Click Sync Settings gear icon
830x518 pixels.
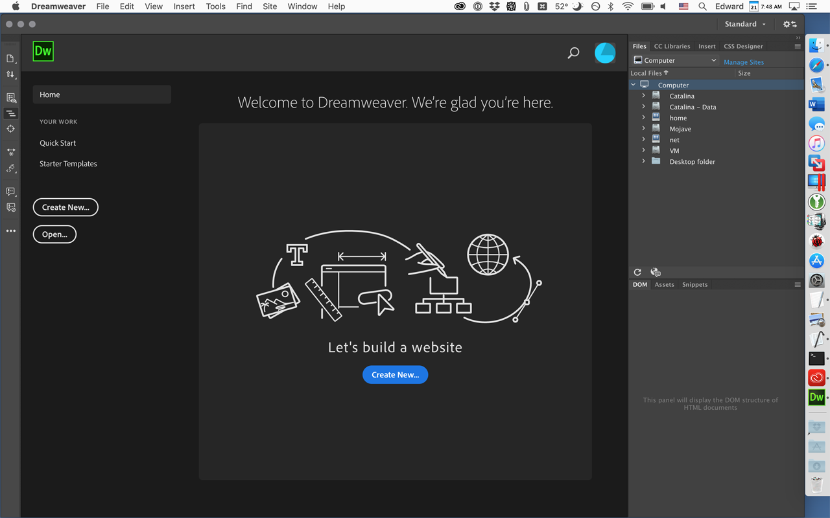[790, 24]
